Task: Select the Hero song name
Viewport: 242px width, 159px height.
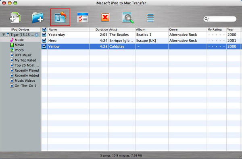Action: (52, 41)
